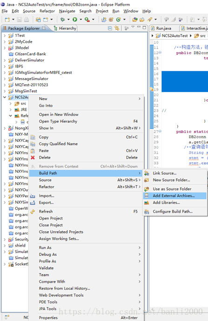
Task: Select the MsgSimTest project
Action: (x=26, y=91)
